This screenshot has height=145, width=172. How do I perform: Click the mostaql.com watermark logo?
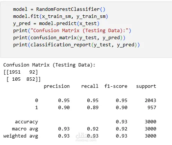click(86, 137)
